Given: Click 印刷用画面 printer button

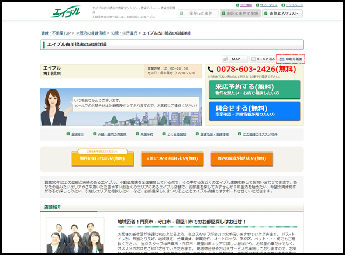Looking at the screenshot, I should point(291,59).
